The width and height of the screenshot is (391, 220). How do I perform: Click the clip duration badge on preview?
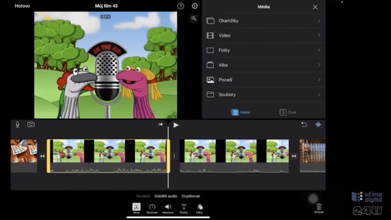click(x=106, y=16)
